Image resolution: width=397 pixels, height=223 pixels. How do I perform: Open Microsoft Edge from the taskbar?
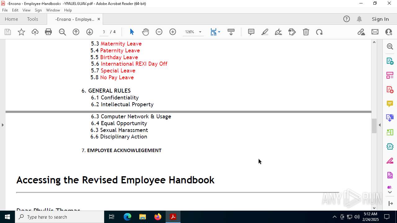pos(127,217)
